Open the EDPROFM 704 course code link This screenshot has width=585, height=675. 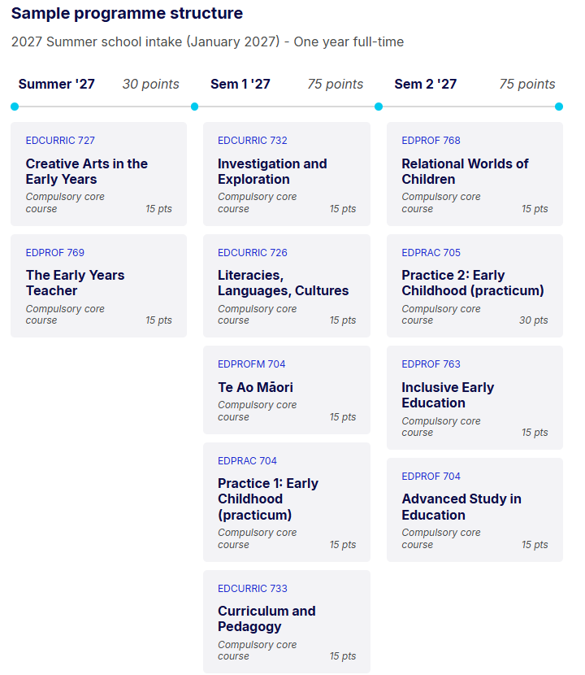[251, 364]
